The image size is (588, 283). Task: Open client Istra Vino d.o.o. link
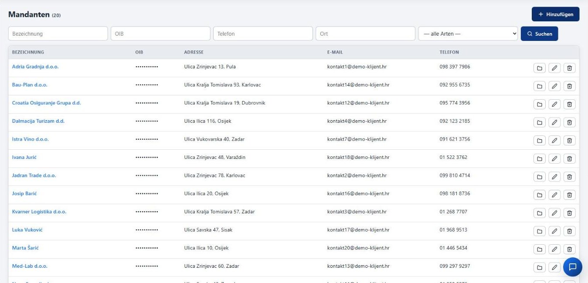pyautogui.click(x=31, y=139)
